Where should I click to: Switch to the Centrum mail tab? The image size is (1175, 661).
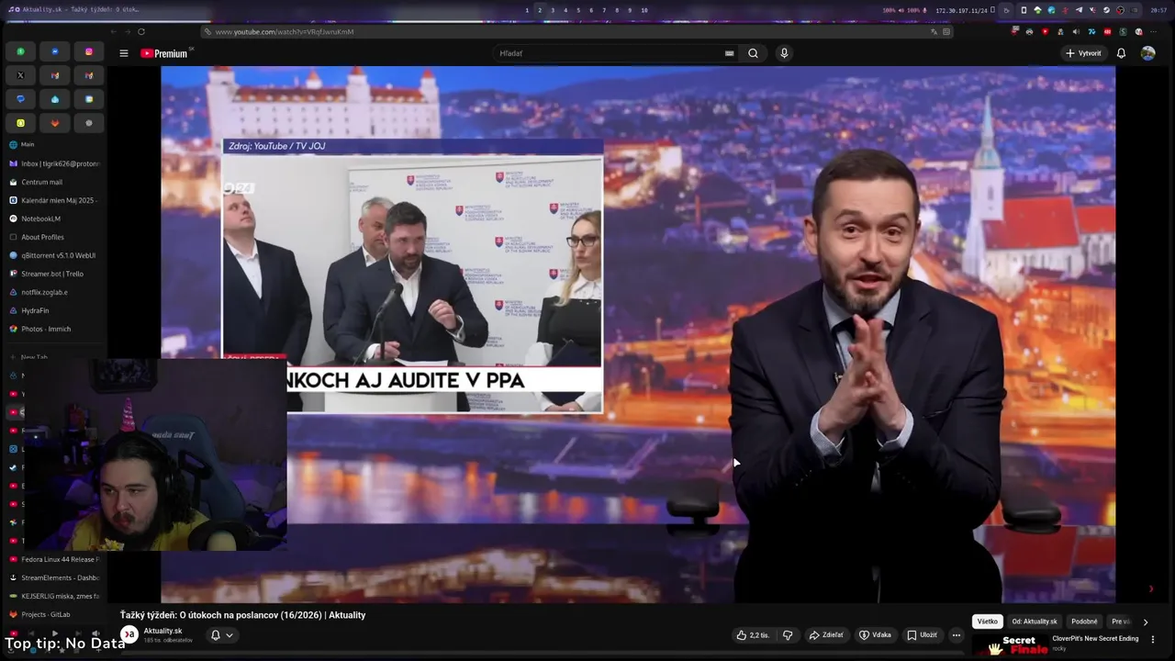53,182
